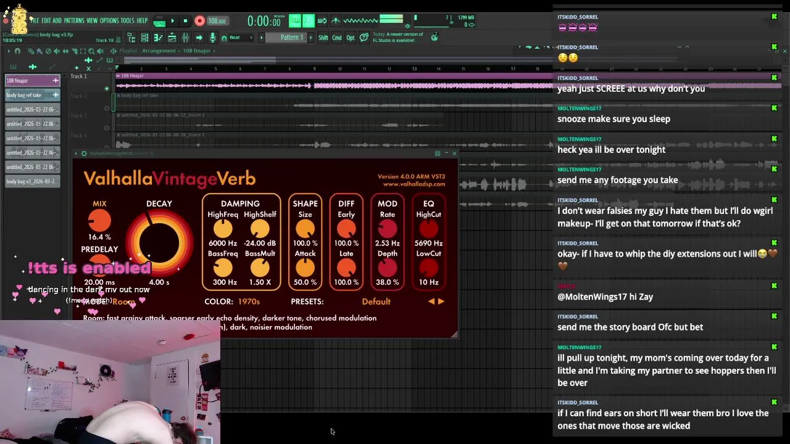This screenshot has width=790, height=444.
Task: Open the Pattern 1 selector
Action: coord(286,38)
